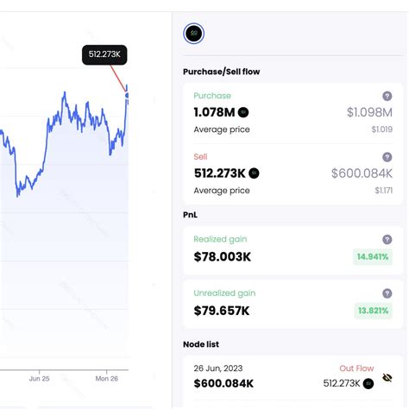Click the $1.098M purchase value
Screen dimensions: 409x409
(x=369, y=112)
